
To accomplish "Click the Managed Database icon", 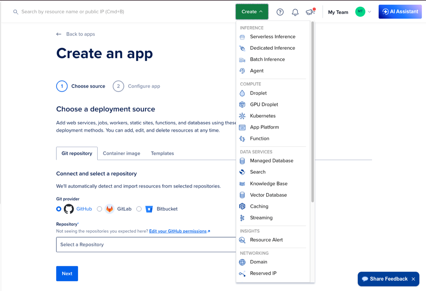I will [x=242, y=161].
